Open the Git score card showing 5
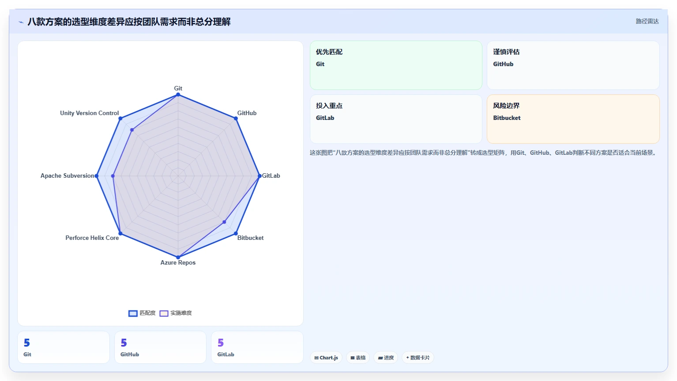 [x=64, y=347]
